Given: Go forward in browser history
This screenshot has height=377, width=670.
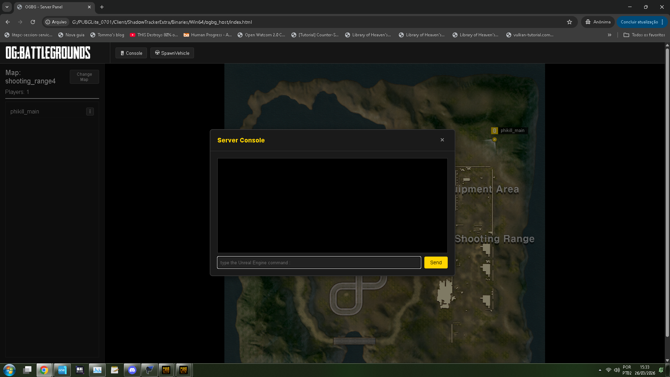Looking at the screenshot, I should click(x=20, y=22).
